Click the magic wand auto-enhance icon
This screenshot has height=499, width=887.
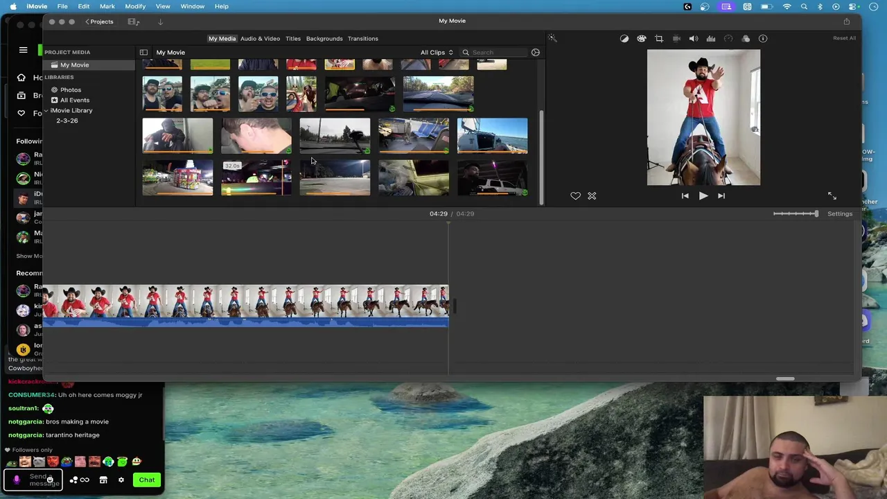[552, 38]
